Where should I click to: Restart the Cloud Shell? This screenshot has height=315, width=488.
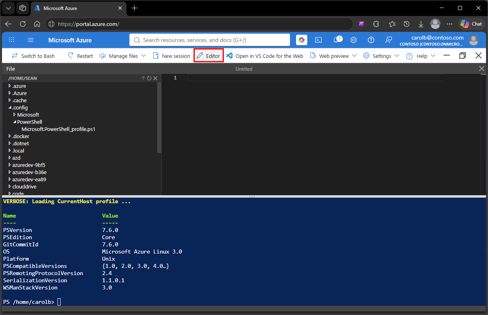pyautogui.click(x=80, y=56)
